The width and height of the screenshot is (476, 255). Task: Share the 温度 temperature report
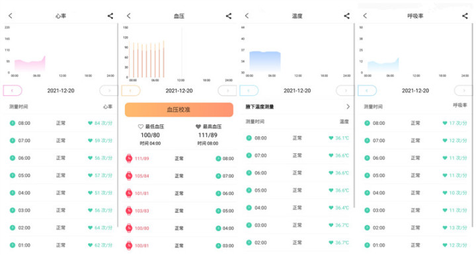pyautogui.click(x=346, y=16)
